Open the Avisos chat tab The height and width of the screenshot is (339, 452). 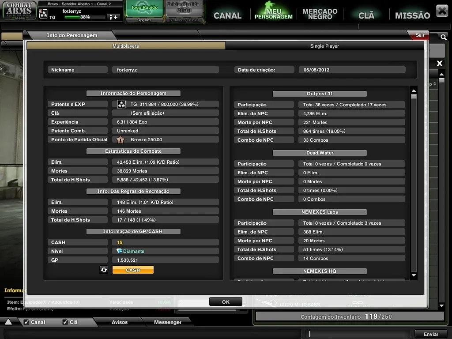click(119, 322)
